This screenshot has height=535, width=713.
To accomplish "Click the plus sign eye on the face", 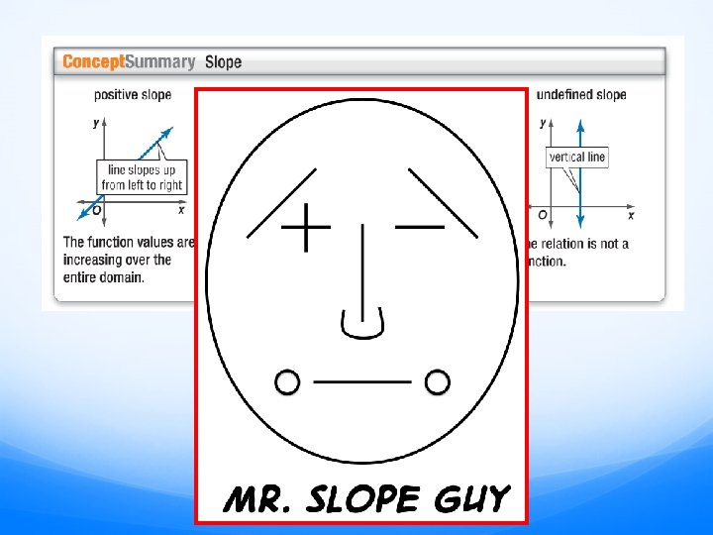I will [x=306, y=227].
